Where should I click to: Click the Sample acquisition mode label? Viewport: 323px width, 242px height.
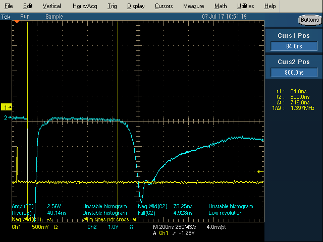pos(54,17)
